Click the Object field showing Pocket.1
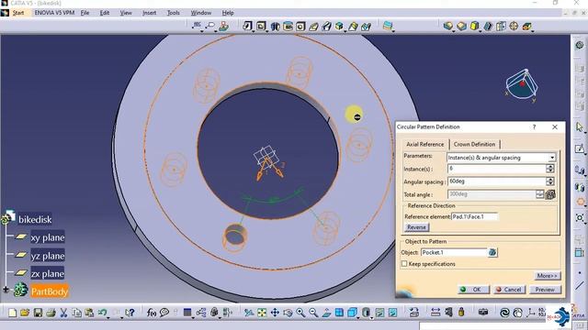The height and width of the screenshot is (330, 588). coord(454,253)
